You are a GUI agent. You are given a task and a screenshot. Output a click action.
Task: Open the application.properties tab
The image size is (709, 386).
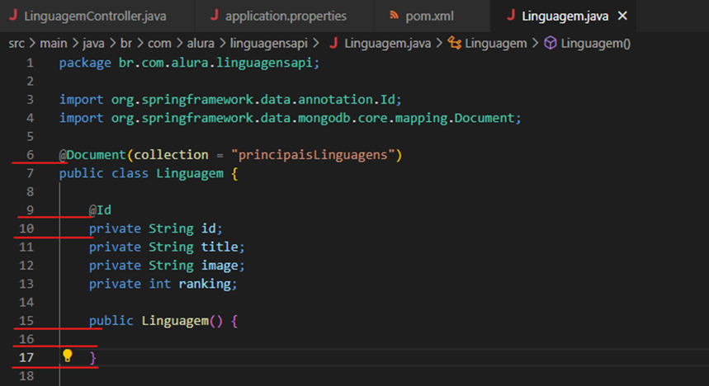pos(286,16)
